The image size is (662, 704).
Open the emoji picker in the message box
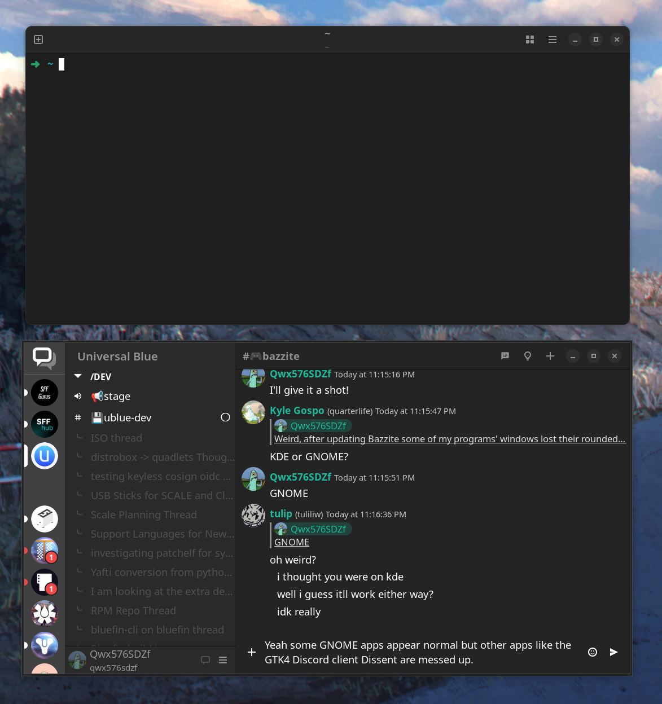592,652
